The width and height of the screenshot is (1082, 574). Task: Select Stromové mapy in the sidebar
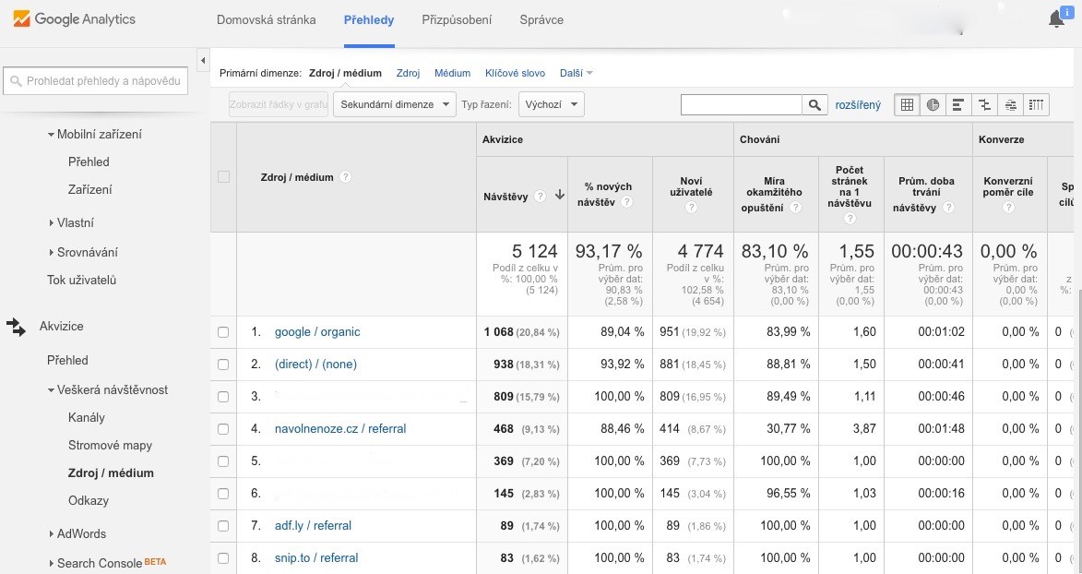pos(111,446)
